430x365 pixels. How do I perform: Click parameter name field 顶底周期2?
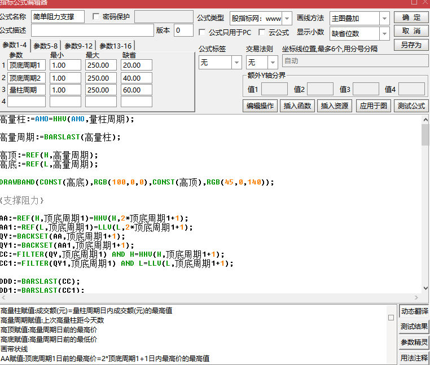point(27,78)
